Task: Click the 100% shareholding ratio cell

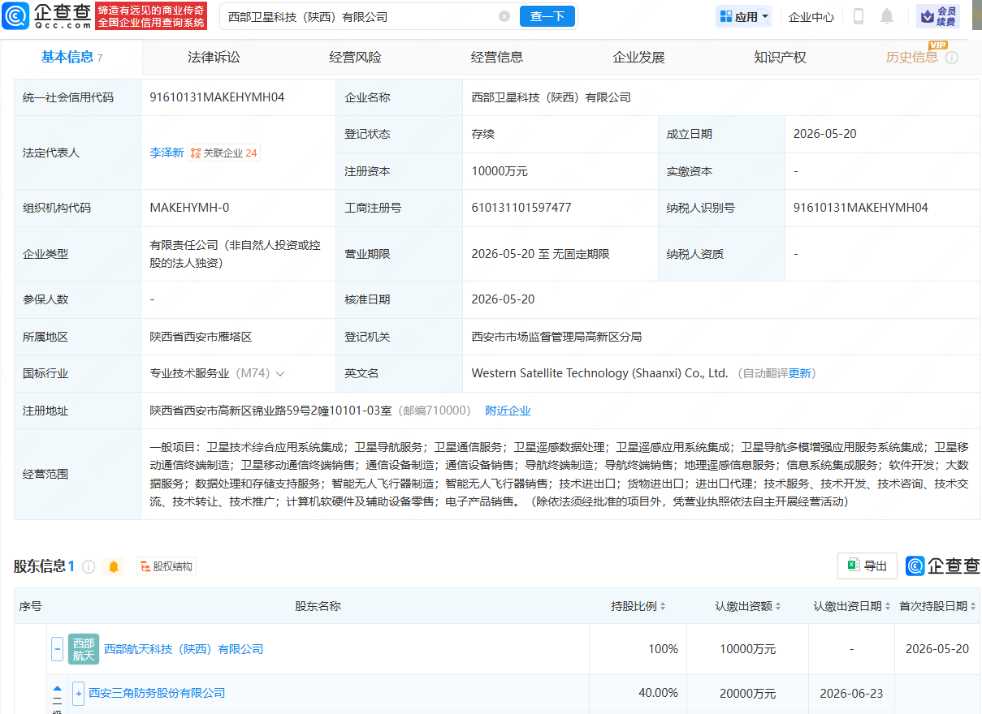Action: tap(663, 649)
